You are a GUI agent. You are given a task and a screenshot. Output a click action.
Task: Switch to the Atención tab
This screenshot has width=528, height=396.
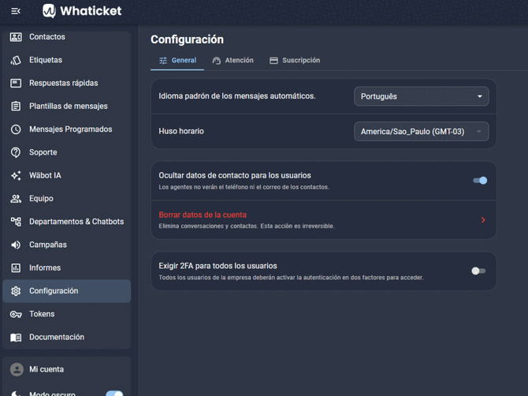click(233, 60)
